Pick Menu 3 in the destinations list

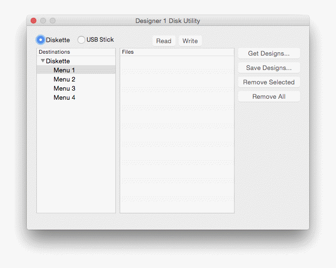click(64, 88)
